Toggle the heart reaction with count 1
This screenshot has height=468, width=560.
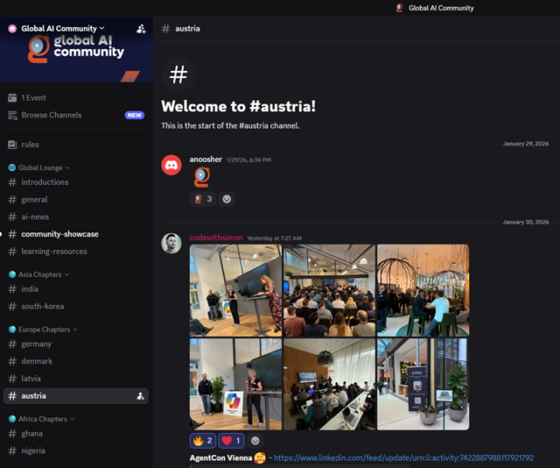[231, 441]
